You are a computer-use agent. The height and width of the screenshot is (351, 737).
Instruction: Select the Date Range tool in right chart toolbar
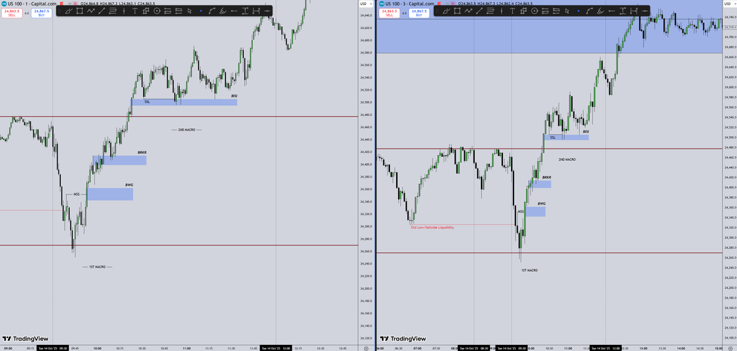click(633, 11)
